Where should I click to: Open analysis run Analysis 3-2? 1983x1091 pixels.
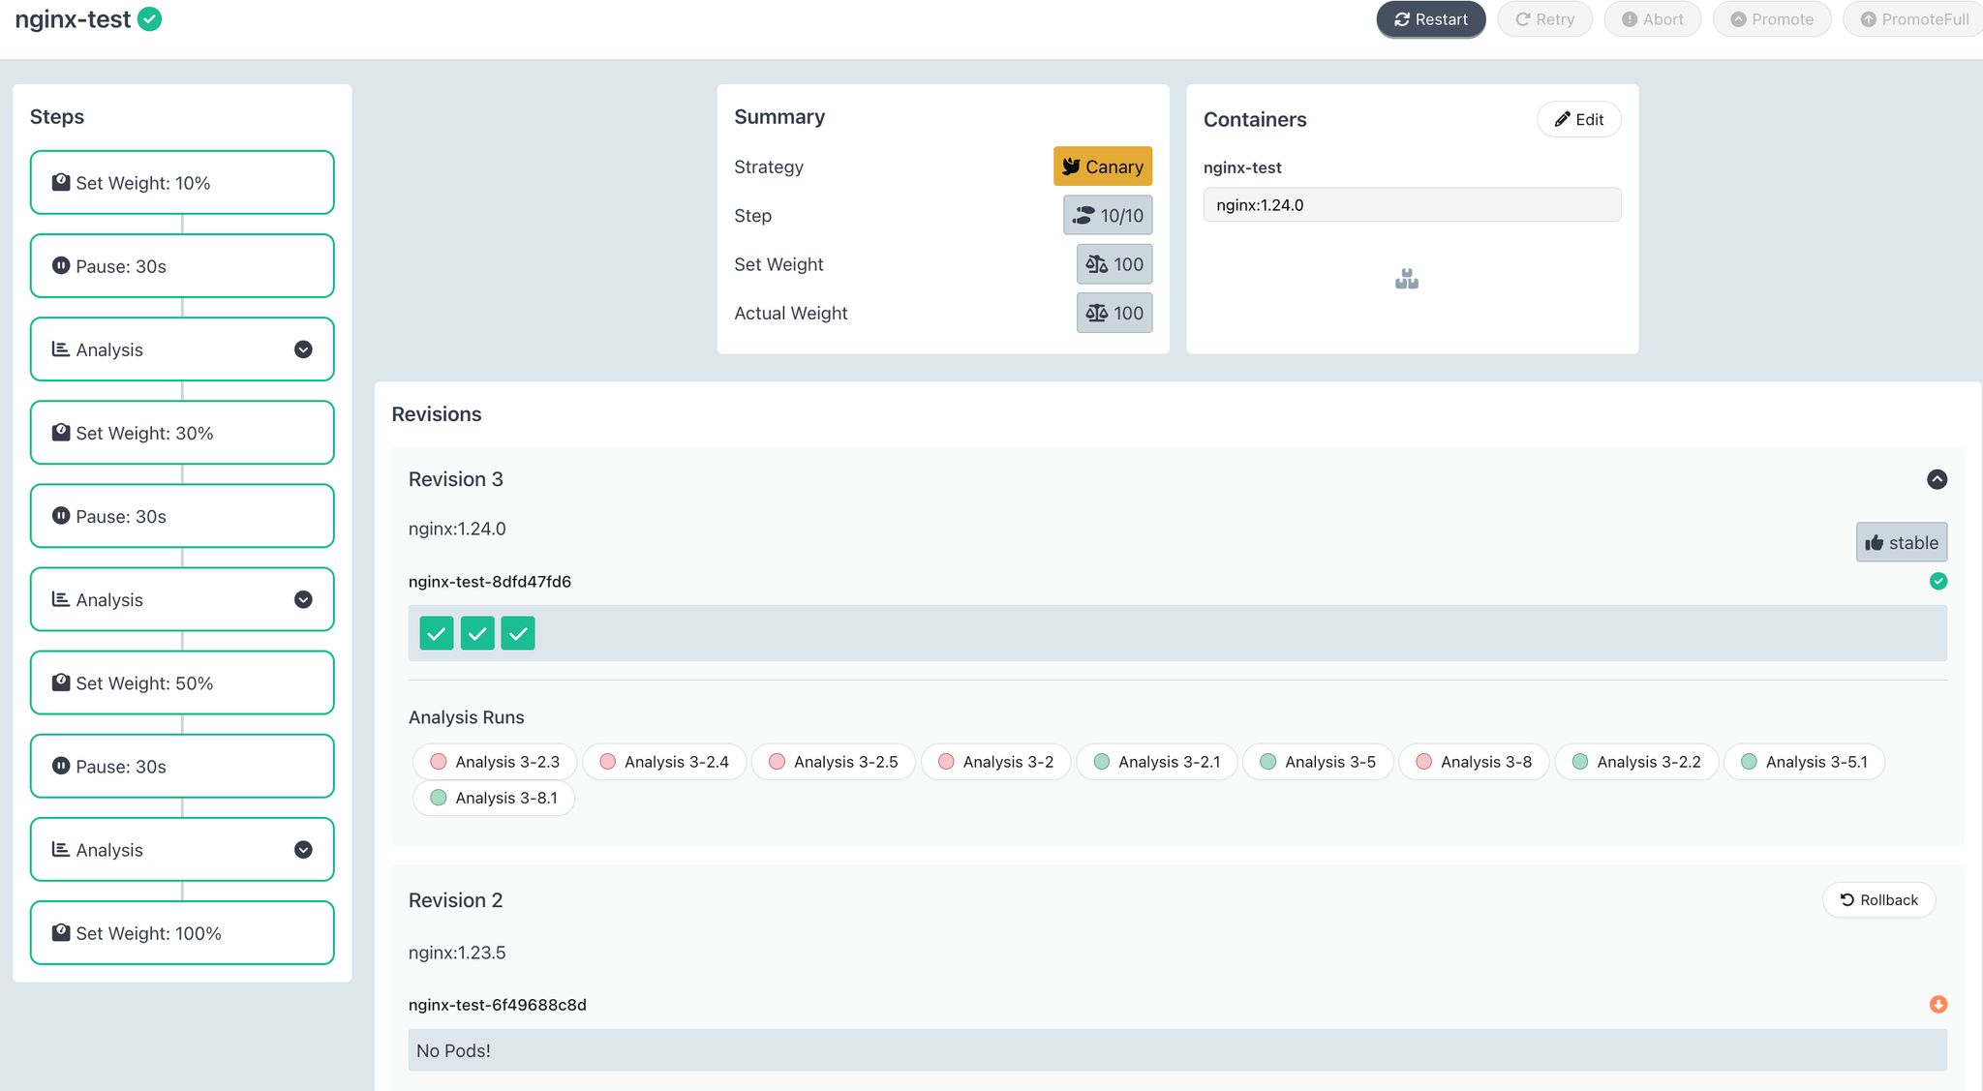tap(995, 762)
